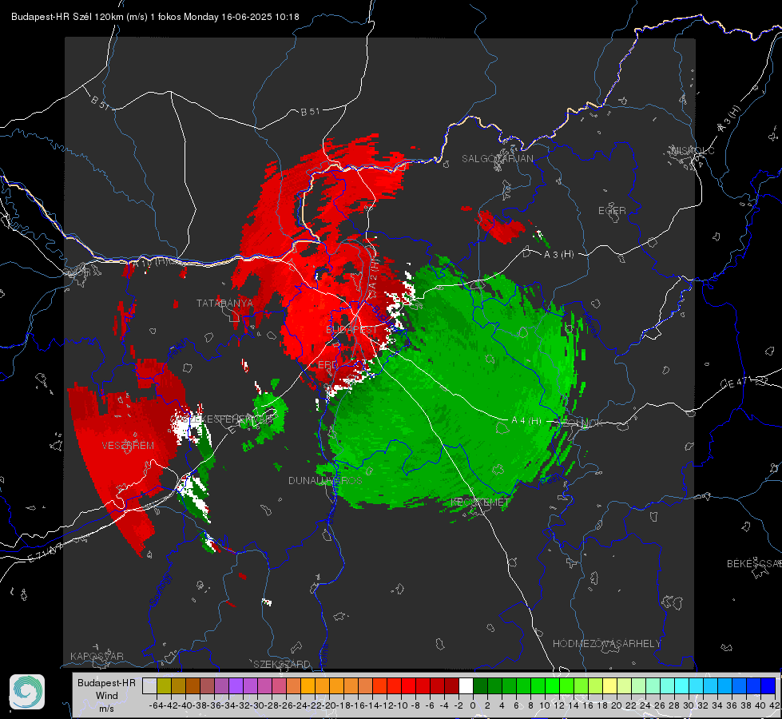Select the A 3 (H) label south of Eger
The image size is (782, 719).
pos(558,255)
